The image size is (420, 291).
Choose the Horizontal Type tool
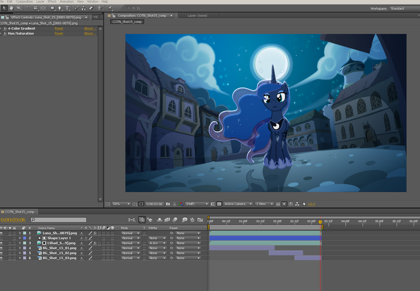pyautogui.click(x=67, y=8)
